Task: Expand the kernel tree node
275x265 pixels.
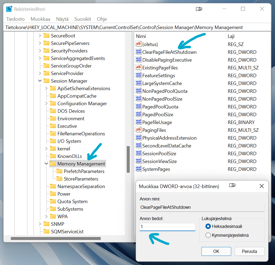Action: point(46,149)
